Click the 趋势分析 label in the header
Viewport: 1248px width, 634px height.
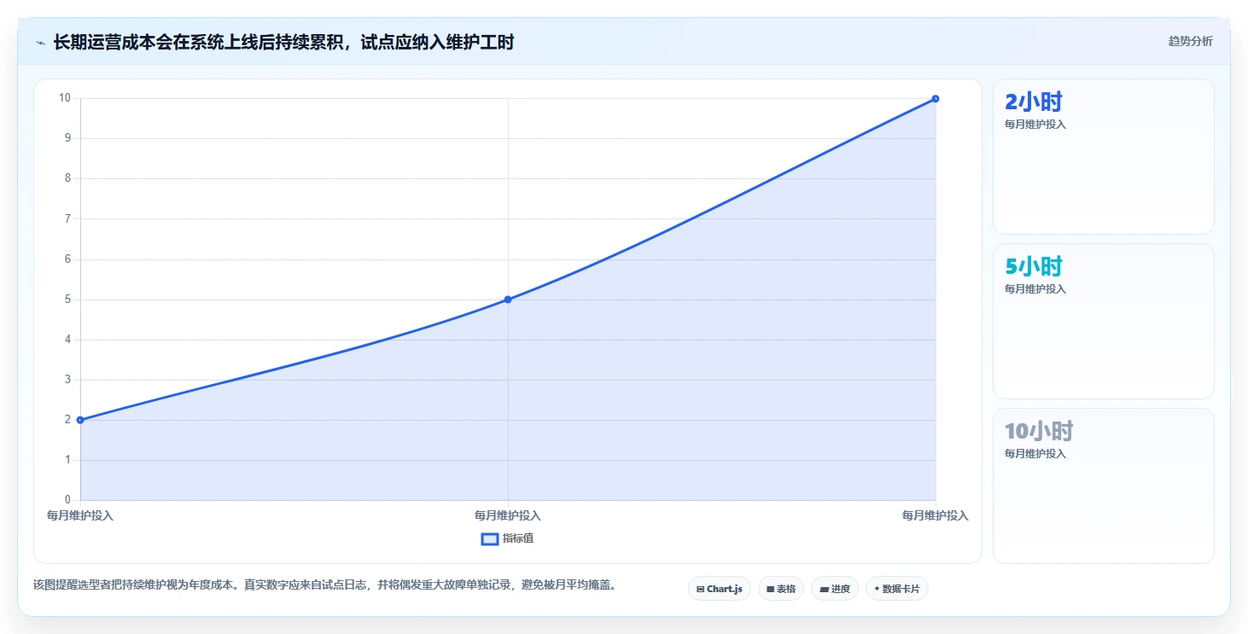(1190, 41)
